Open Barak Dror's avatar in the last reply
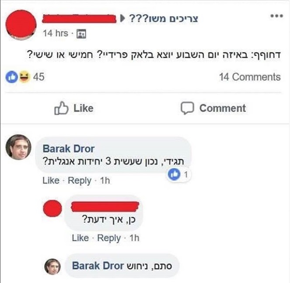Image resolution: width=290 pixels, height=283 pixels. coord(52,266)
